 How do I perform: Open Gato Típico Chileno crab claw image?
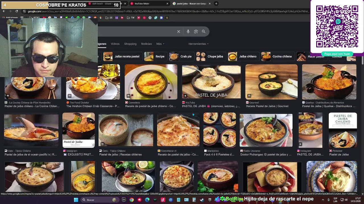click(x=31, y=130)
